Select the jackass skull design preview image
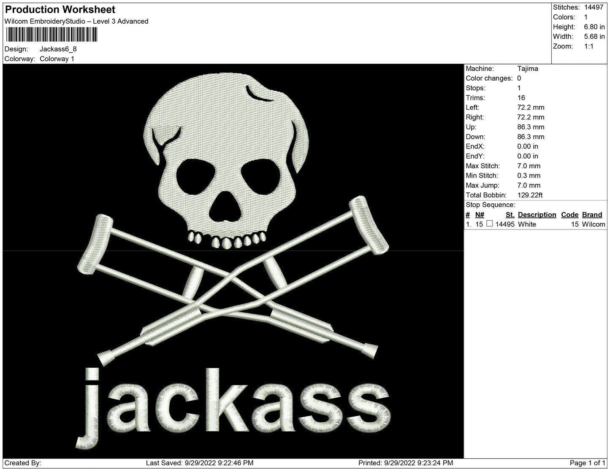The image size is (610, 469). [x=233, y=261]
